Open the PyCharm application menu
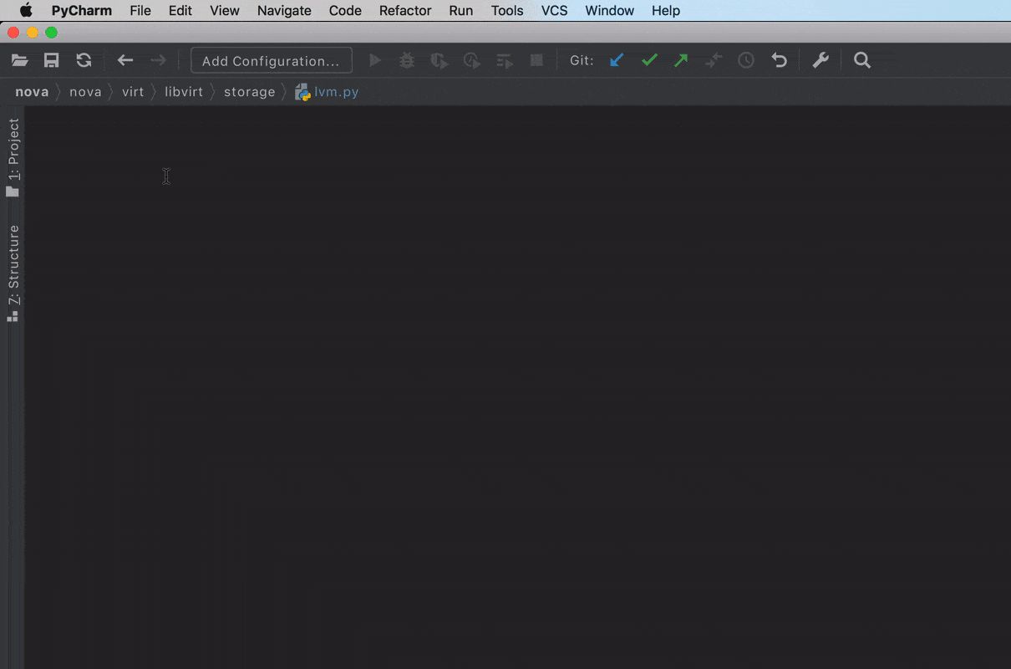Viewport: 1011px width, 669px height. pyautogui.click(x=82, y=11)
